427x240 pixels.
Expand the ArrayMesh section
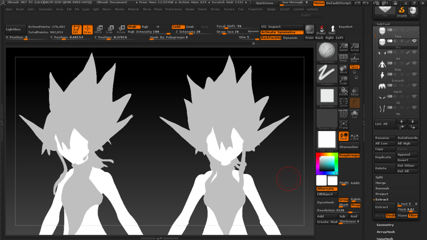point(386,232)
